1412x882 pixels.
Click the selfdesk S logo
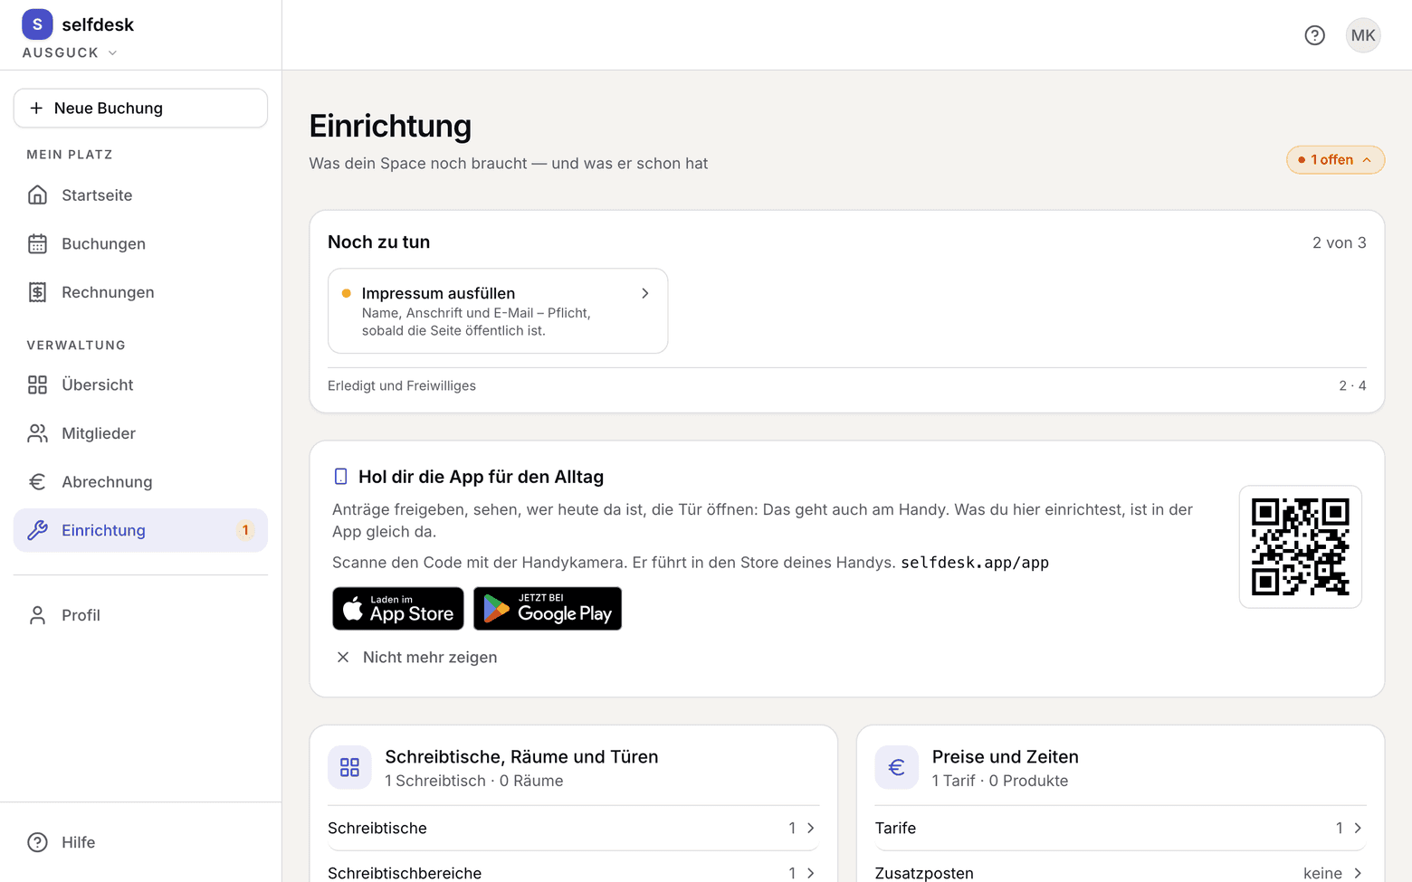coord(37,24)
